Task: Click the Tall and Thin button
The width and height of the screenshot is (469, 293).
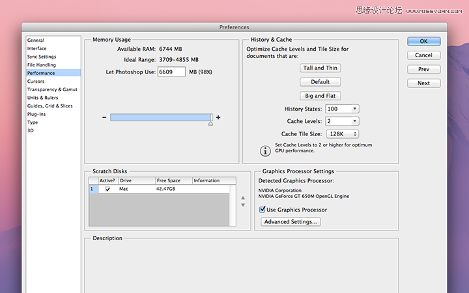Action: click(x=320, y=68)
